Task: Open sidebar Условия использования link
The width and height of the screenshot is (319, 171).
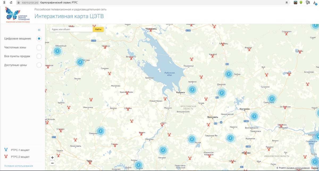Action: pyautogui.click(x=19, y=166)
